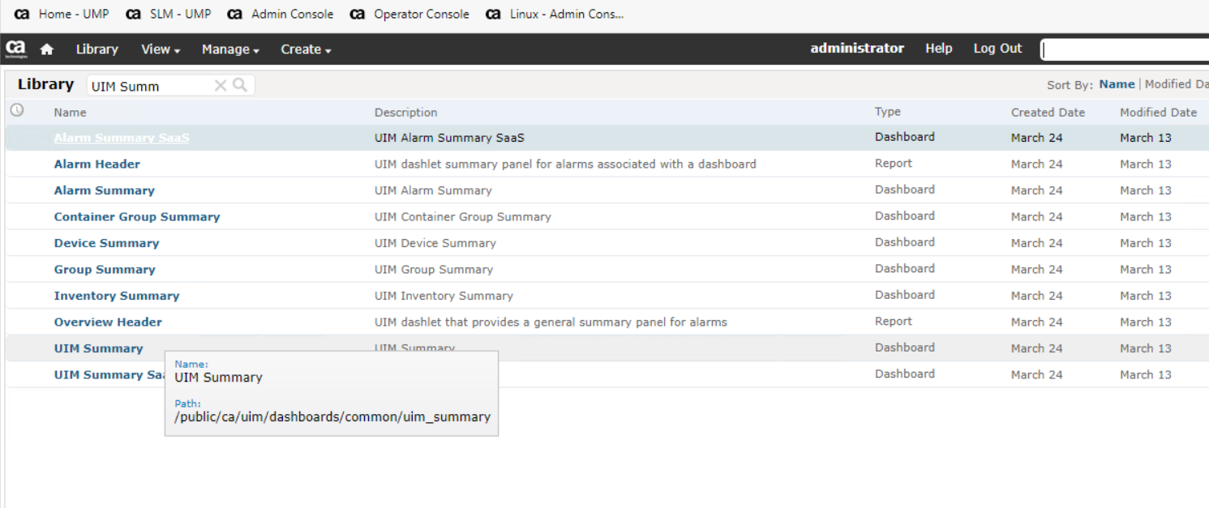Open Help
Viewport: 1209px width, 508px height.
click(x=938, y=49)
